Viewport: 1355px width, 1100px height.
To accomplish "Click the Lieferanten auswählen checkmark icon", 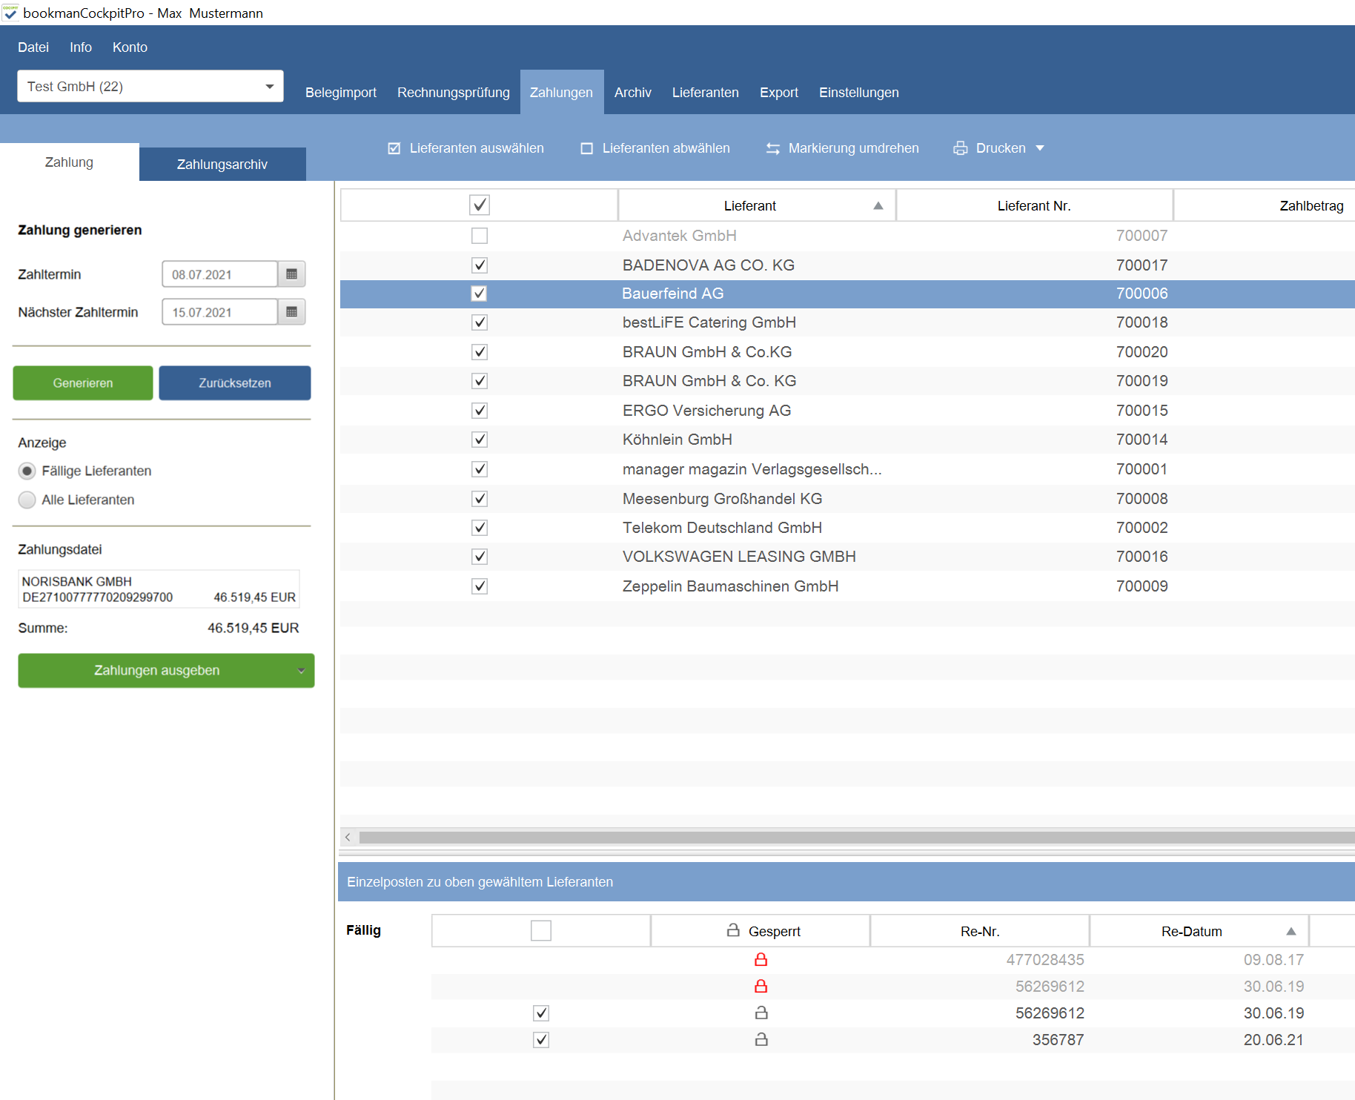I will coord(394,148).
